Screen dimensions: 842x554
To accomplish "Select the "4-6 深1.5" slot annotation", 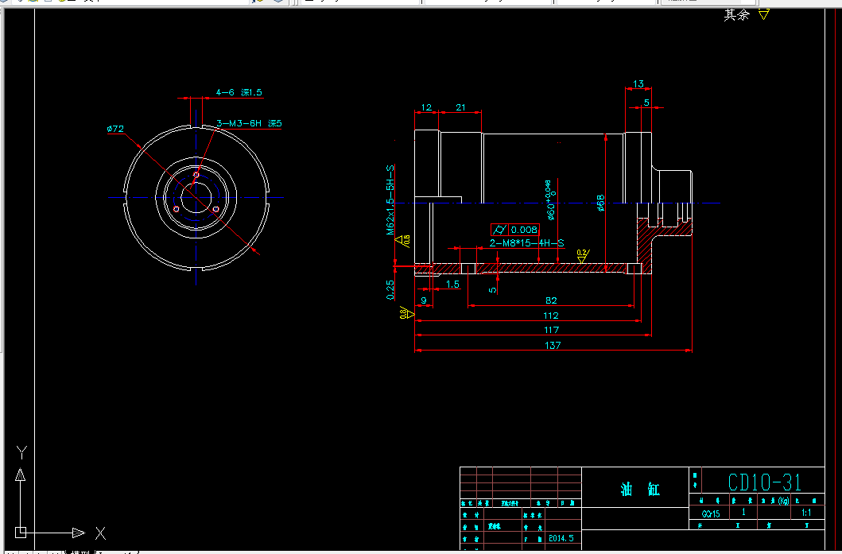I will pyautogui.click(x=239, y=92).
